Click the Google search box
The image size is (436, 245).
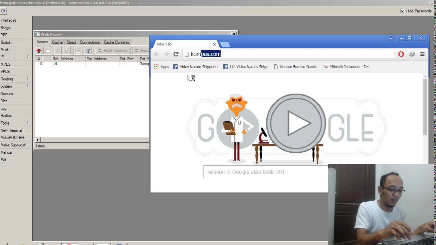266,172
